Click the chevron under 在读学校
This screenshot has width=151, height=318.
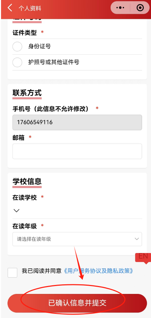click(x=16, y=210)
